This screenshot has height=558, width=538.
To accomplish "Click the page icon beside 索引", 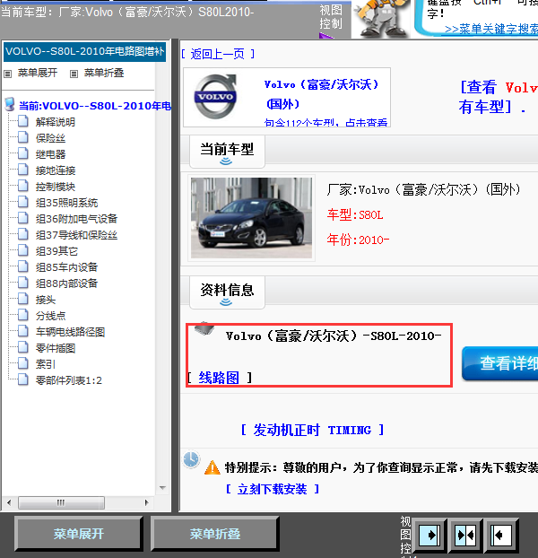I will [23, 363].
